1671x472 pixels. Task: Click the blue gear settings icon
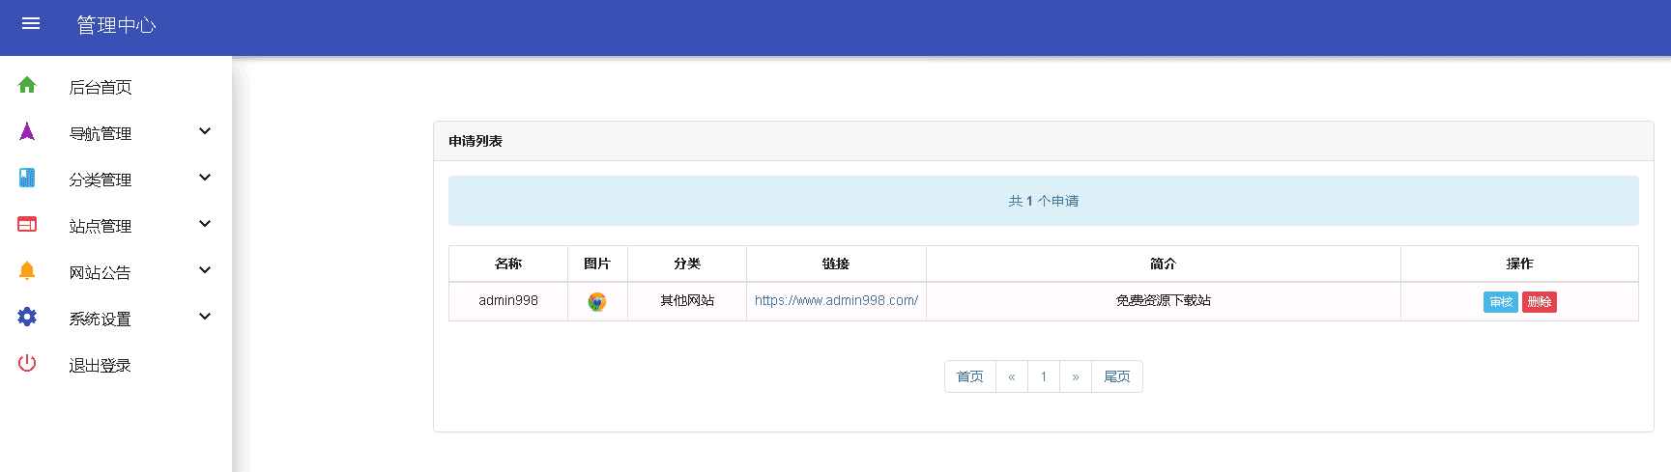click(x=27, y=317)
